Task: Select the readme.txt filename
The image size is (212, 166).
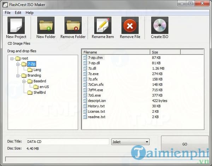Action: pyautogui.click(x=96, y=117)
